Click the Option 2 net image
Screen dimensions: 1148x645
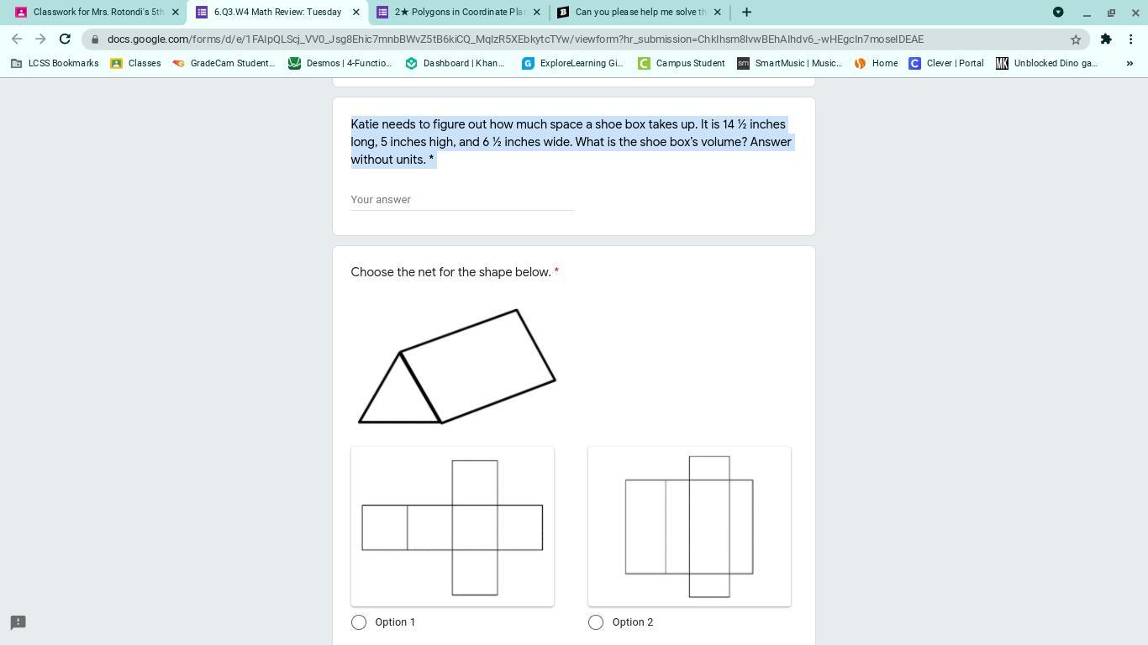(x=689, y=527)
